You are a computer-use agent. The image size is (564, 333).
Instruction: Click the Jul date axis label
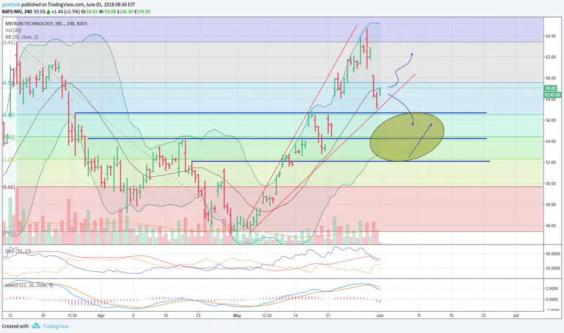point(516,315)
